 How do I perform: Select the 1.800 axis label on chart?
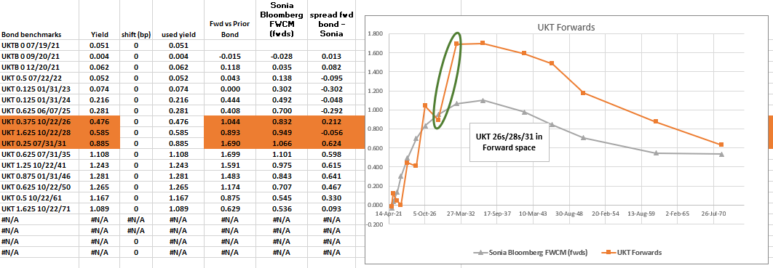pyautogui.click(x=376, y=34)
